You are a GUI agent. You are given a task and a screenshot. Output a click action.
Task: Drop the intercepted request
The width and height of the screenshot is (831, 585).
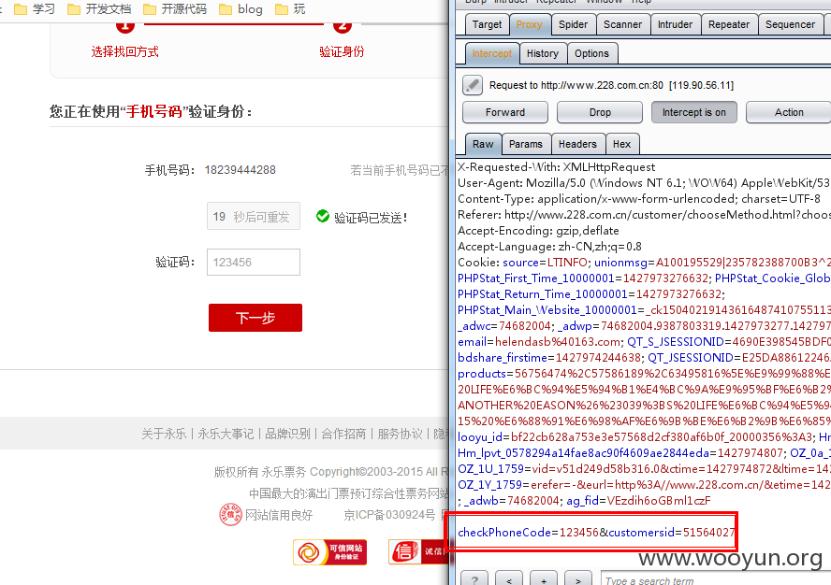click(600, 112)
